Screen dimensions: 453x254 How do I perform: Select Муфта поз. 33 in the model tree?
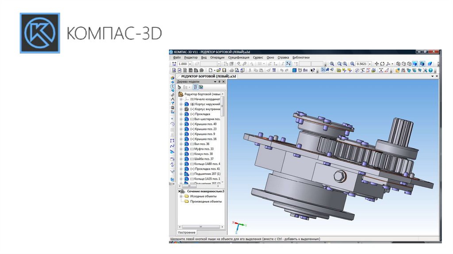(203, 149)
